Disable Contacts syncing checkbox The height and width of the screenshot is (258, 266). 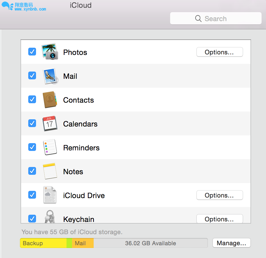(x=32, y=99)
